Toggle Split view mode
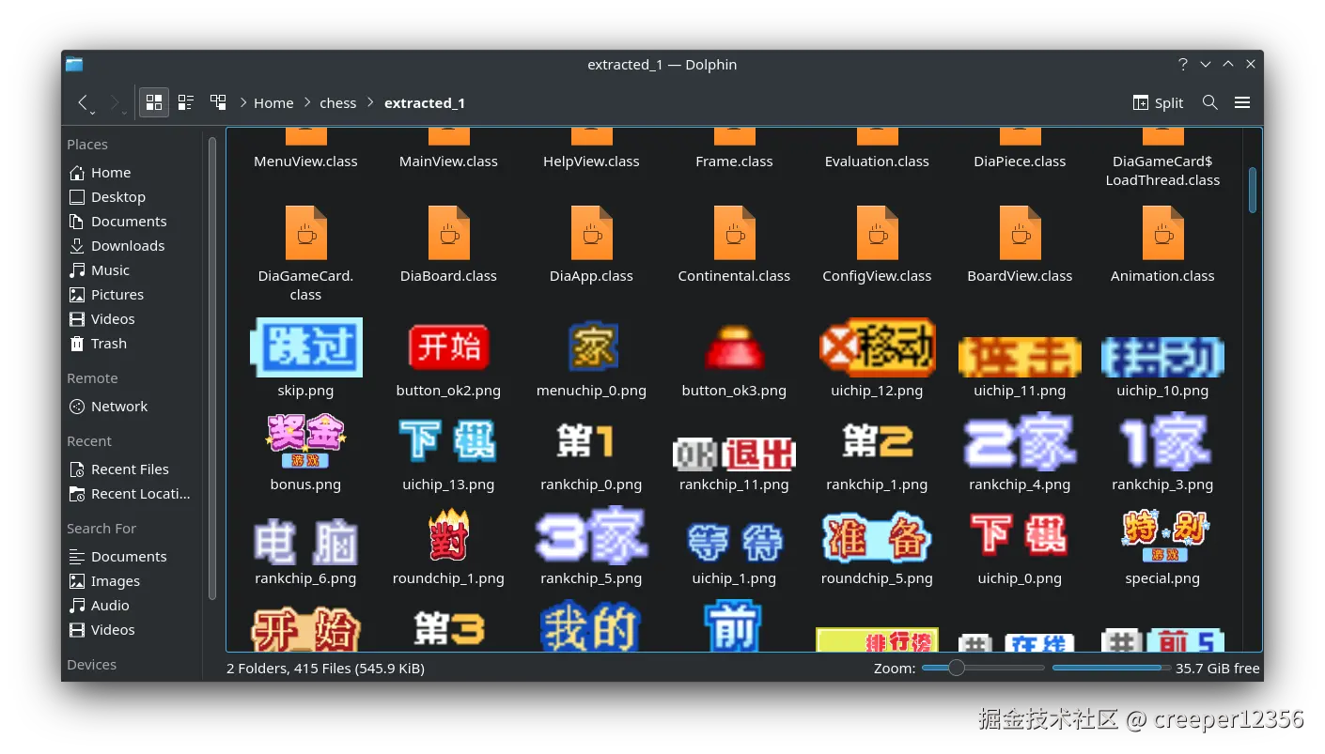 1158,102
